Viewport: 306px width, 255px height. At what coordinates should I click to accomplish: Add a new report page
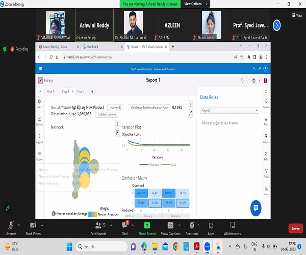[92, 91]
